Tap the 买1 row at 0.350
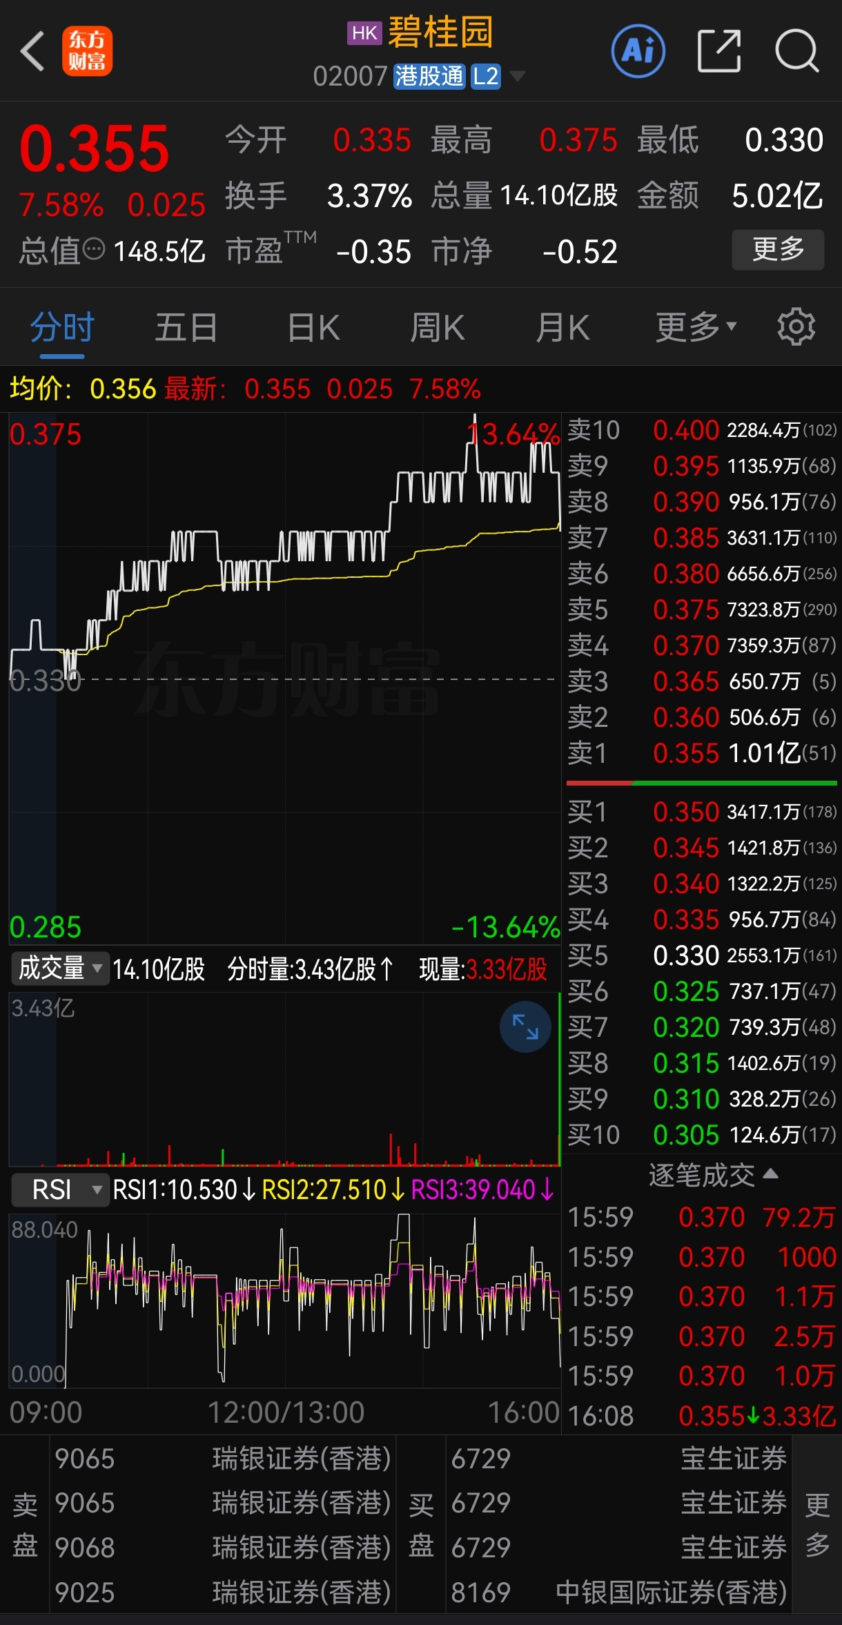 click(x=702, y=812)
